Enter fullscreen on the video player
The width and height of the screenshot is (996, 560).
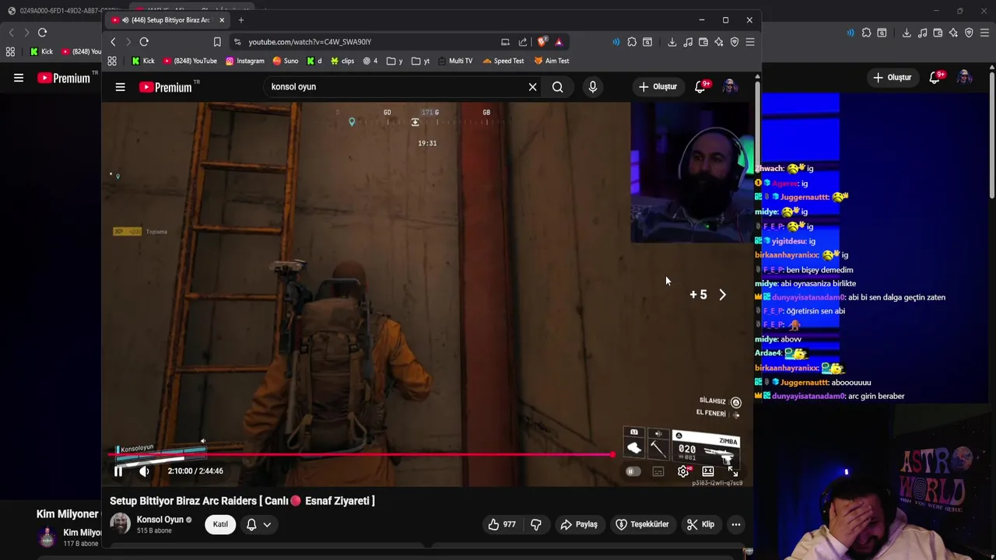click(732, 471)
